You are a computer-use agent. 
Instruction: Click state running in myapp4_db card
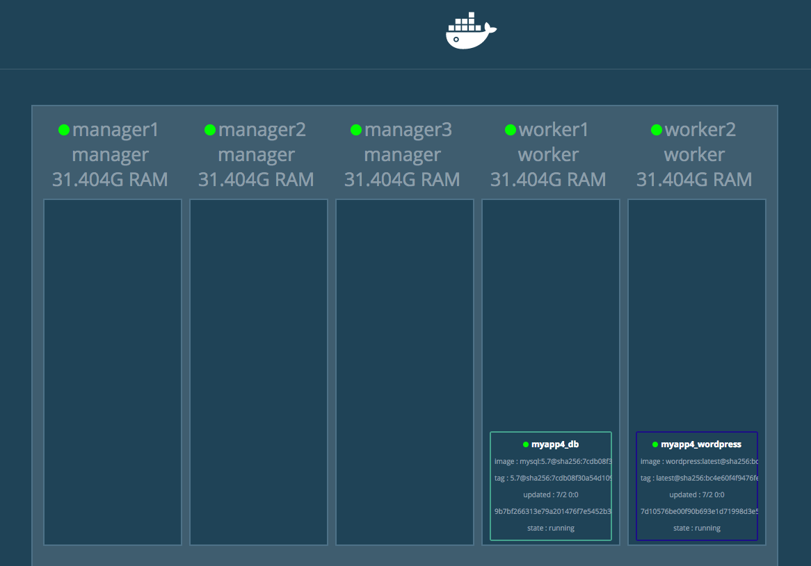tap(551, 528)
